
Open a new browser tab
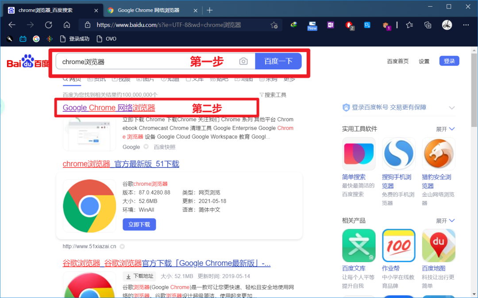[x=210, y=10]
